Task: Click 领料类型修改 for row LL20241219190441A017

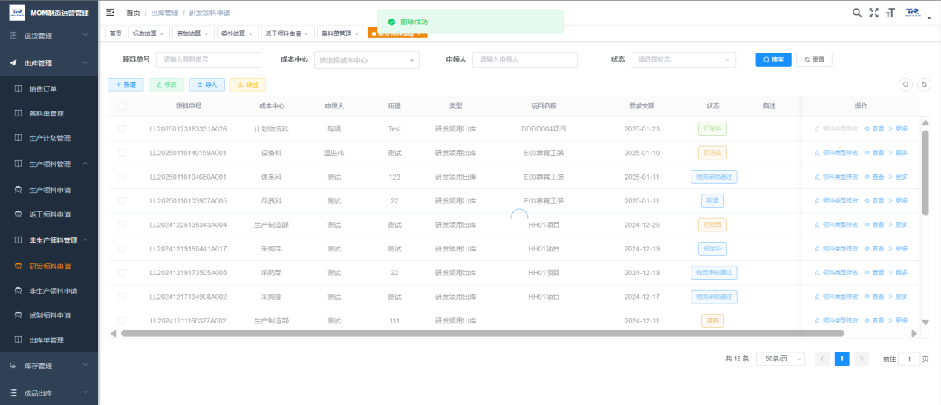Action: (836, 248)
